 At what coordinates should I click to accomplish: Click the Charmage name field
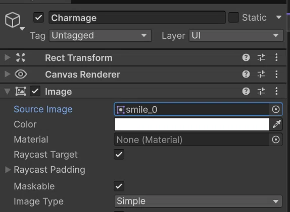pyautogui.click(x=137, y=18)
